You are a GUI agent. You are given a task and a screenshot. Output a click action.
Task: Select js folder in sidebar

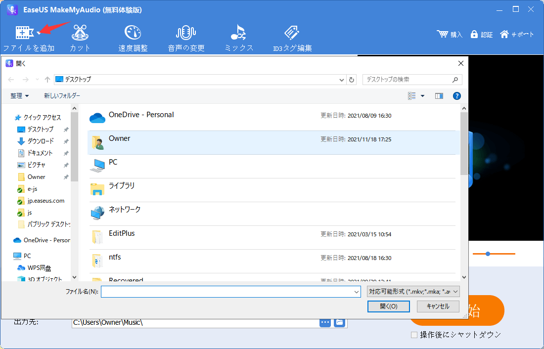coord(25,213)
